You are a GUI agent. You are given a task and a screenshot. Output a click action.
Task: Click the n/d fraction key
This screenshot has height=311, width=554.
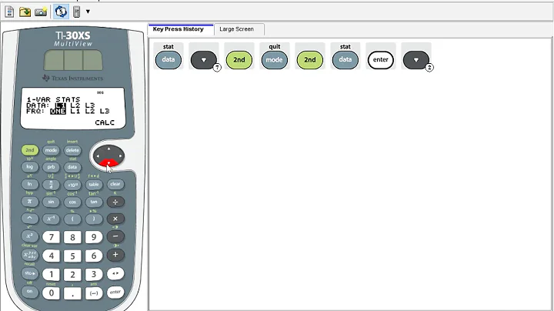tap(51, 184)
